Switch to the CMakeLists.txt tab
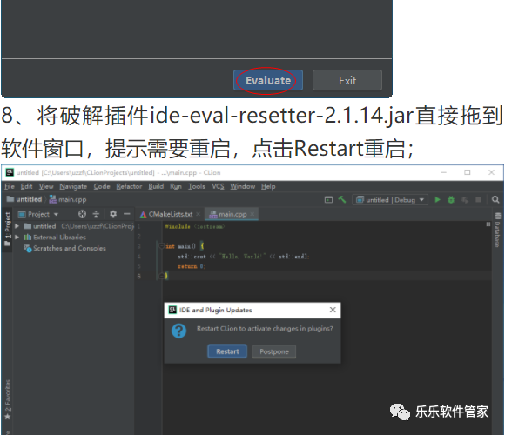This screenshot has width=505, height=435. point(171,214)
